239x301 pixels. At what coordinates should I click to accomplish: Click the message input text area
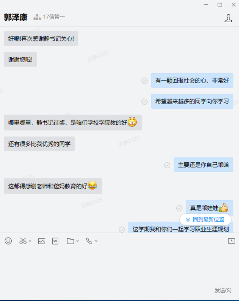(119, 266)
